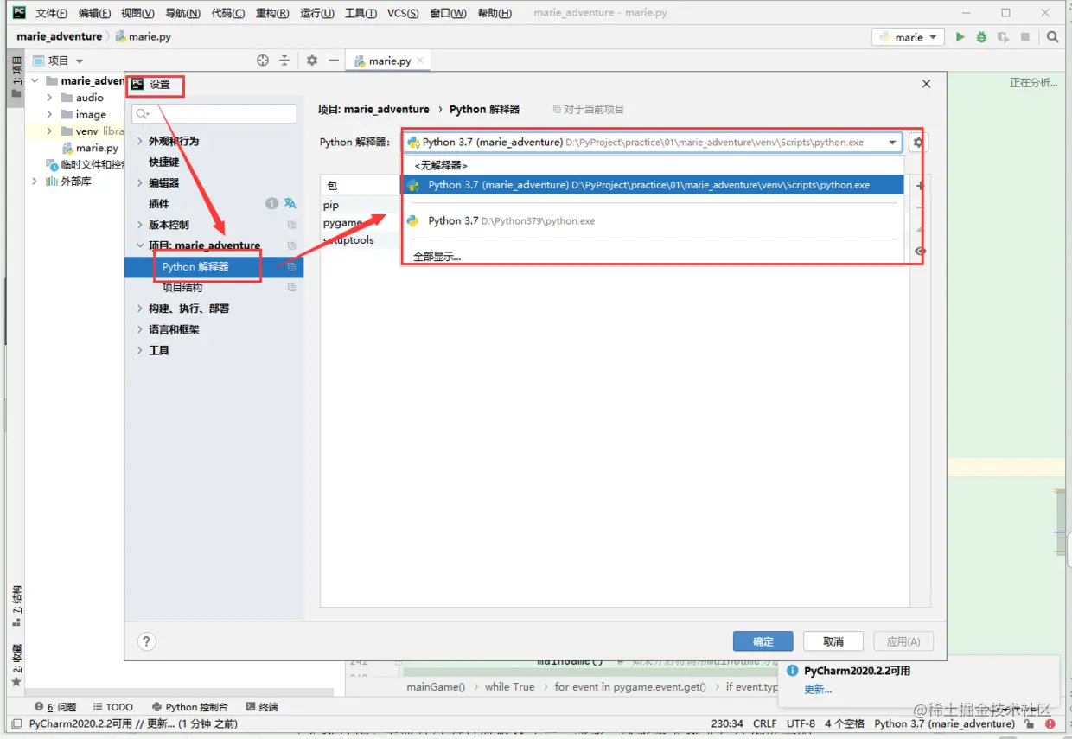Add a package with the plus icon
The image size is (1072, 739).
point(920,186)
